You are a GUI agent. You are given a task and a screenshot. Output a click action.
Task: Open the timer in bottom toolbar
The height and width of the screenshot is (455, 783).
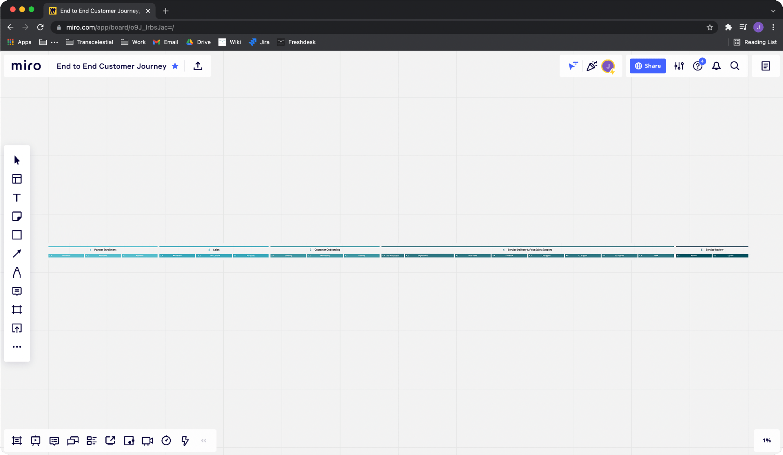pos(166,441)
